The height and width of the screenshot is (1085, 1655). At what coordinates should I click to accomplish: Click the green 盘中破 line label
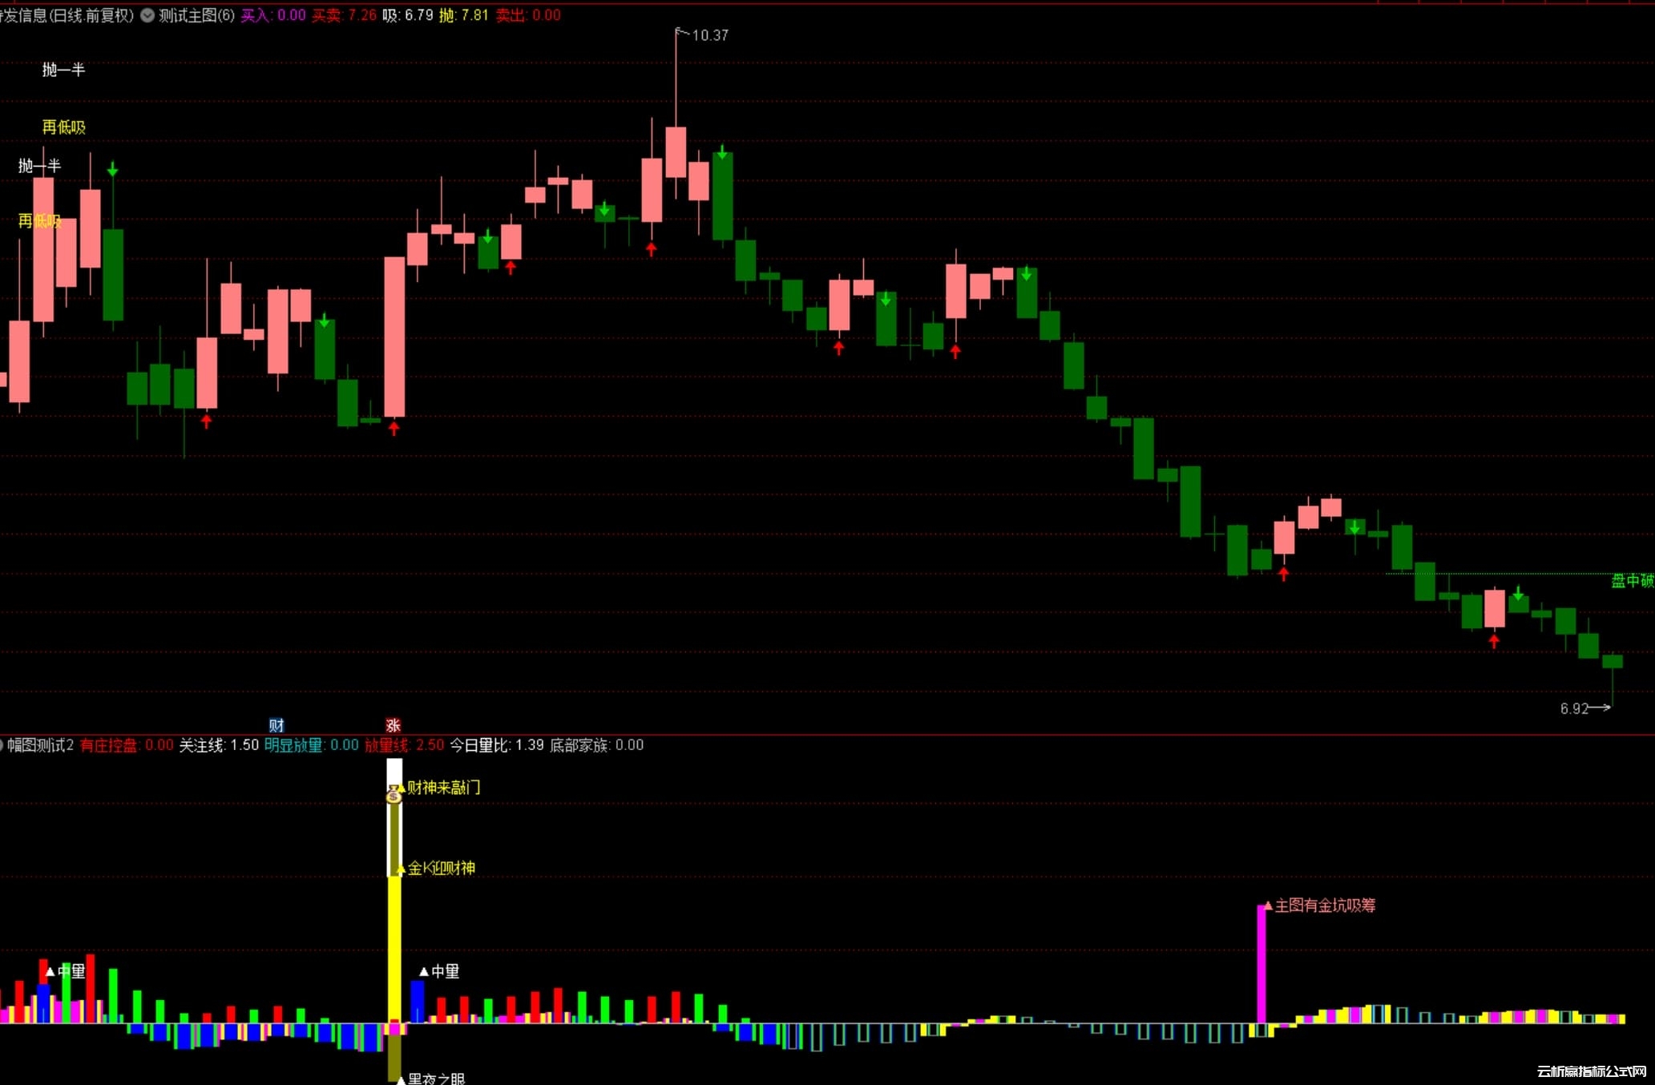(1632, 580)
